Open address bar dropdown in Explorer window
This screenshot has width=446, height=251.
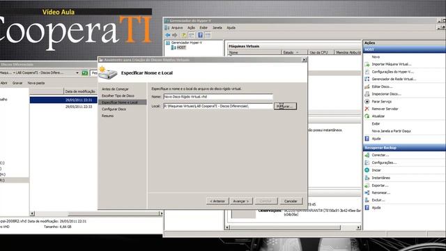(x=77, y=73)
